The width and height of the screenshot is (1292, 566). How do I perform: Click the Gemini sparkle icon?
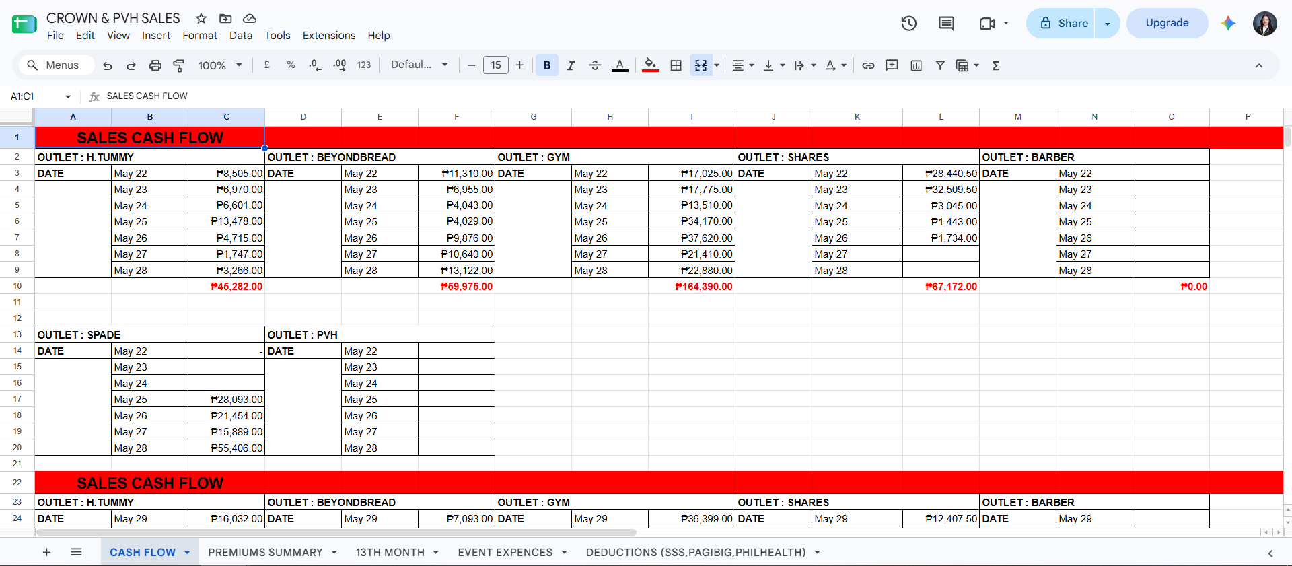tap(1228, 23)
